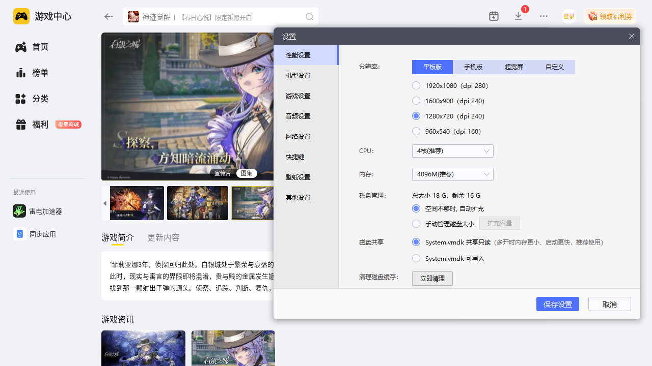Screen dimensions: 652x366
Task: Click 保存设置 button
Action: (x=557, y=304)
